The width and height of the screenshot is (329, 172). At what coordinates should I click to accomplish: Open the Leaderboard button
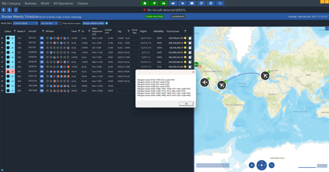[178, 17]
